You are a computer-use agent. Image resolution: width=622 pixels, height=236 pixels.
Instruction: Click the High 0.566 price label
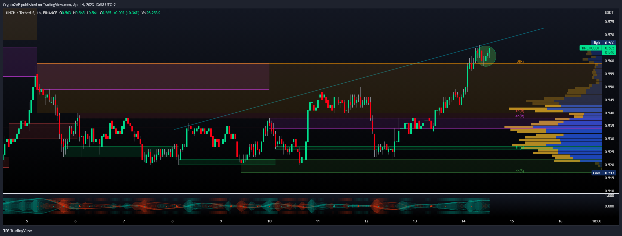pyautogui.click(x=603, y=43)
